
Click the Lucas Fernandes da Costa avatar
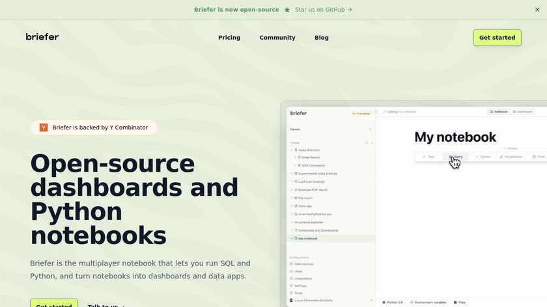(291, 300)
